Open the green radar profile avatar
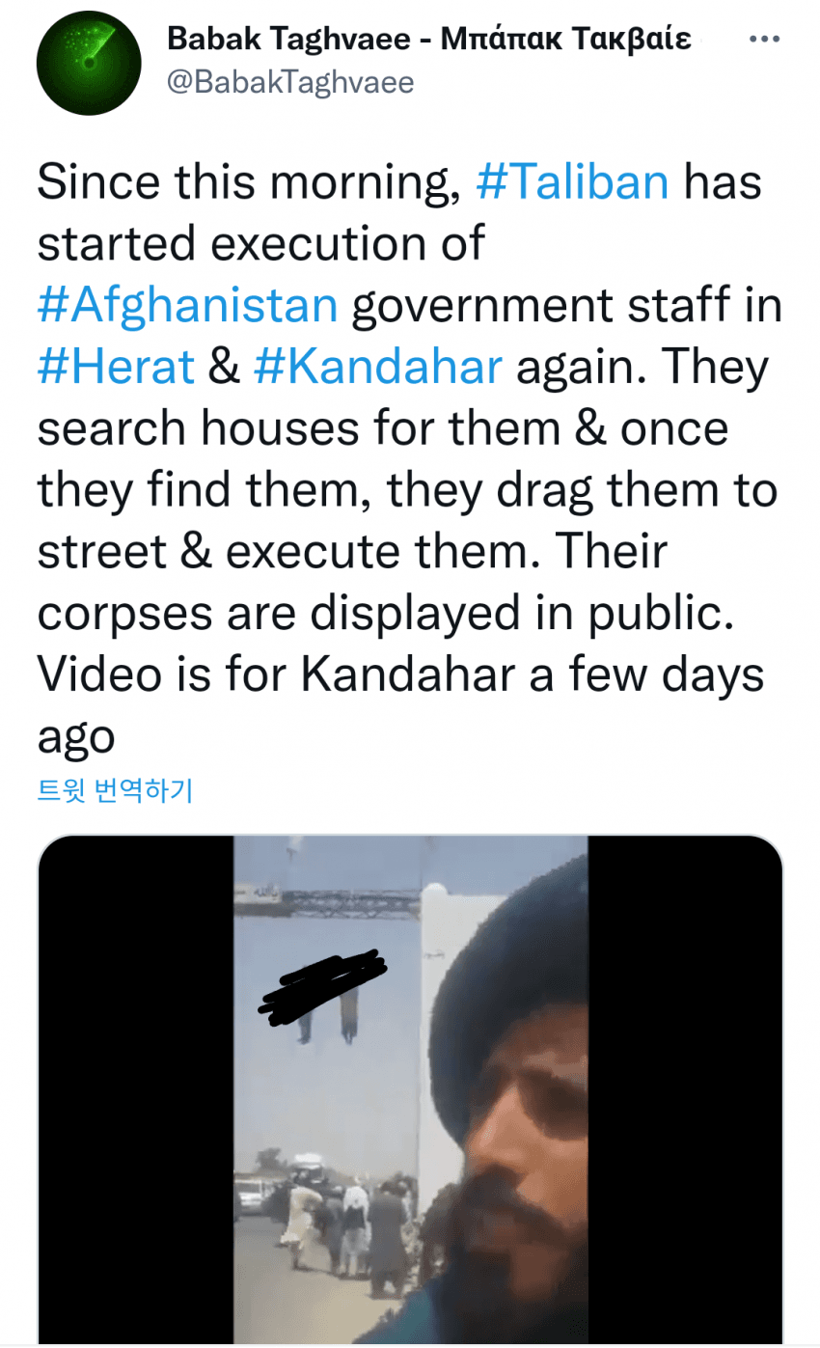 [89, 63]
